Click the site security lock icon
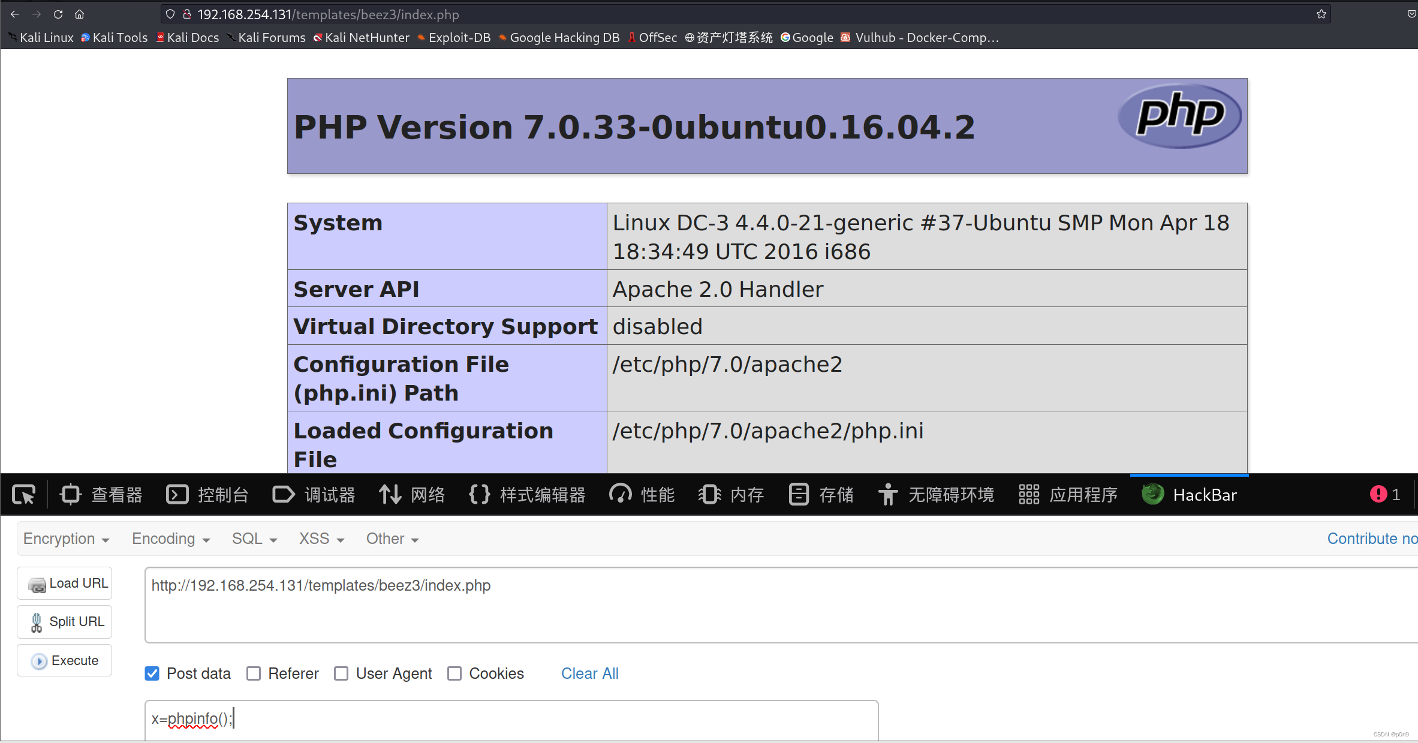The width and height of the screenshot is (1418, 743). [187, 14]
